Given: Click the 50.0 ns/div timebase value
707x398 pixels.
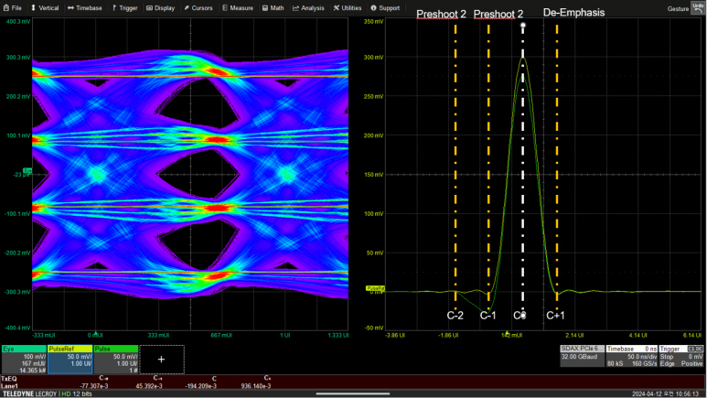Looking at the screenshot, I should point(642,357).
